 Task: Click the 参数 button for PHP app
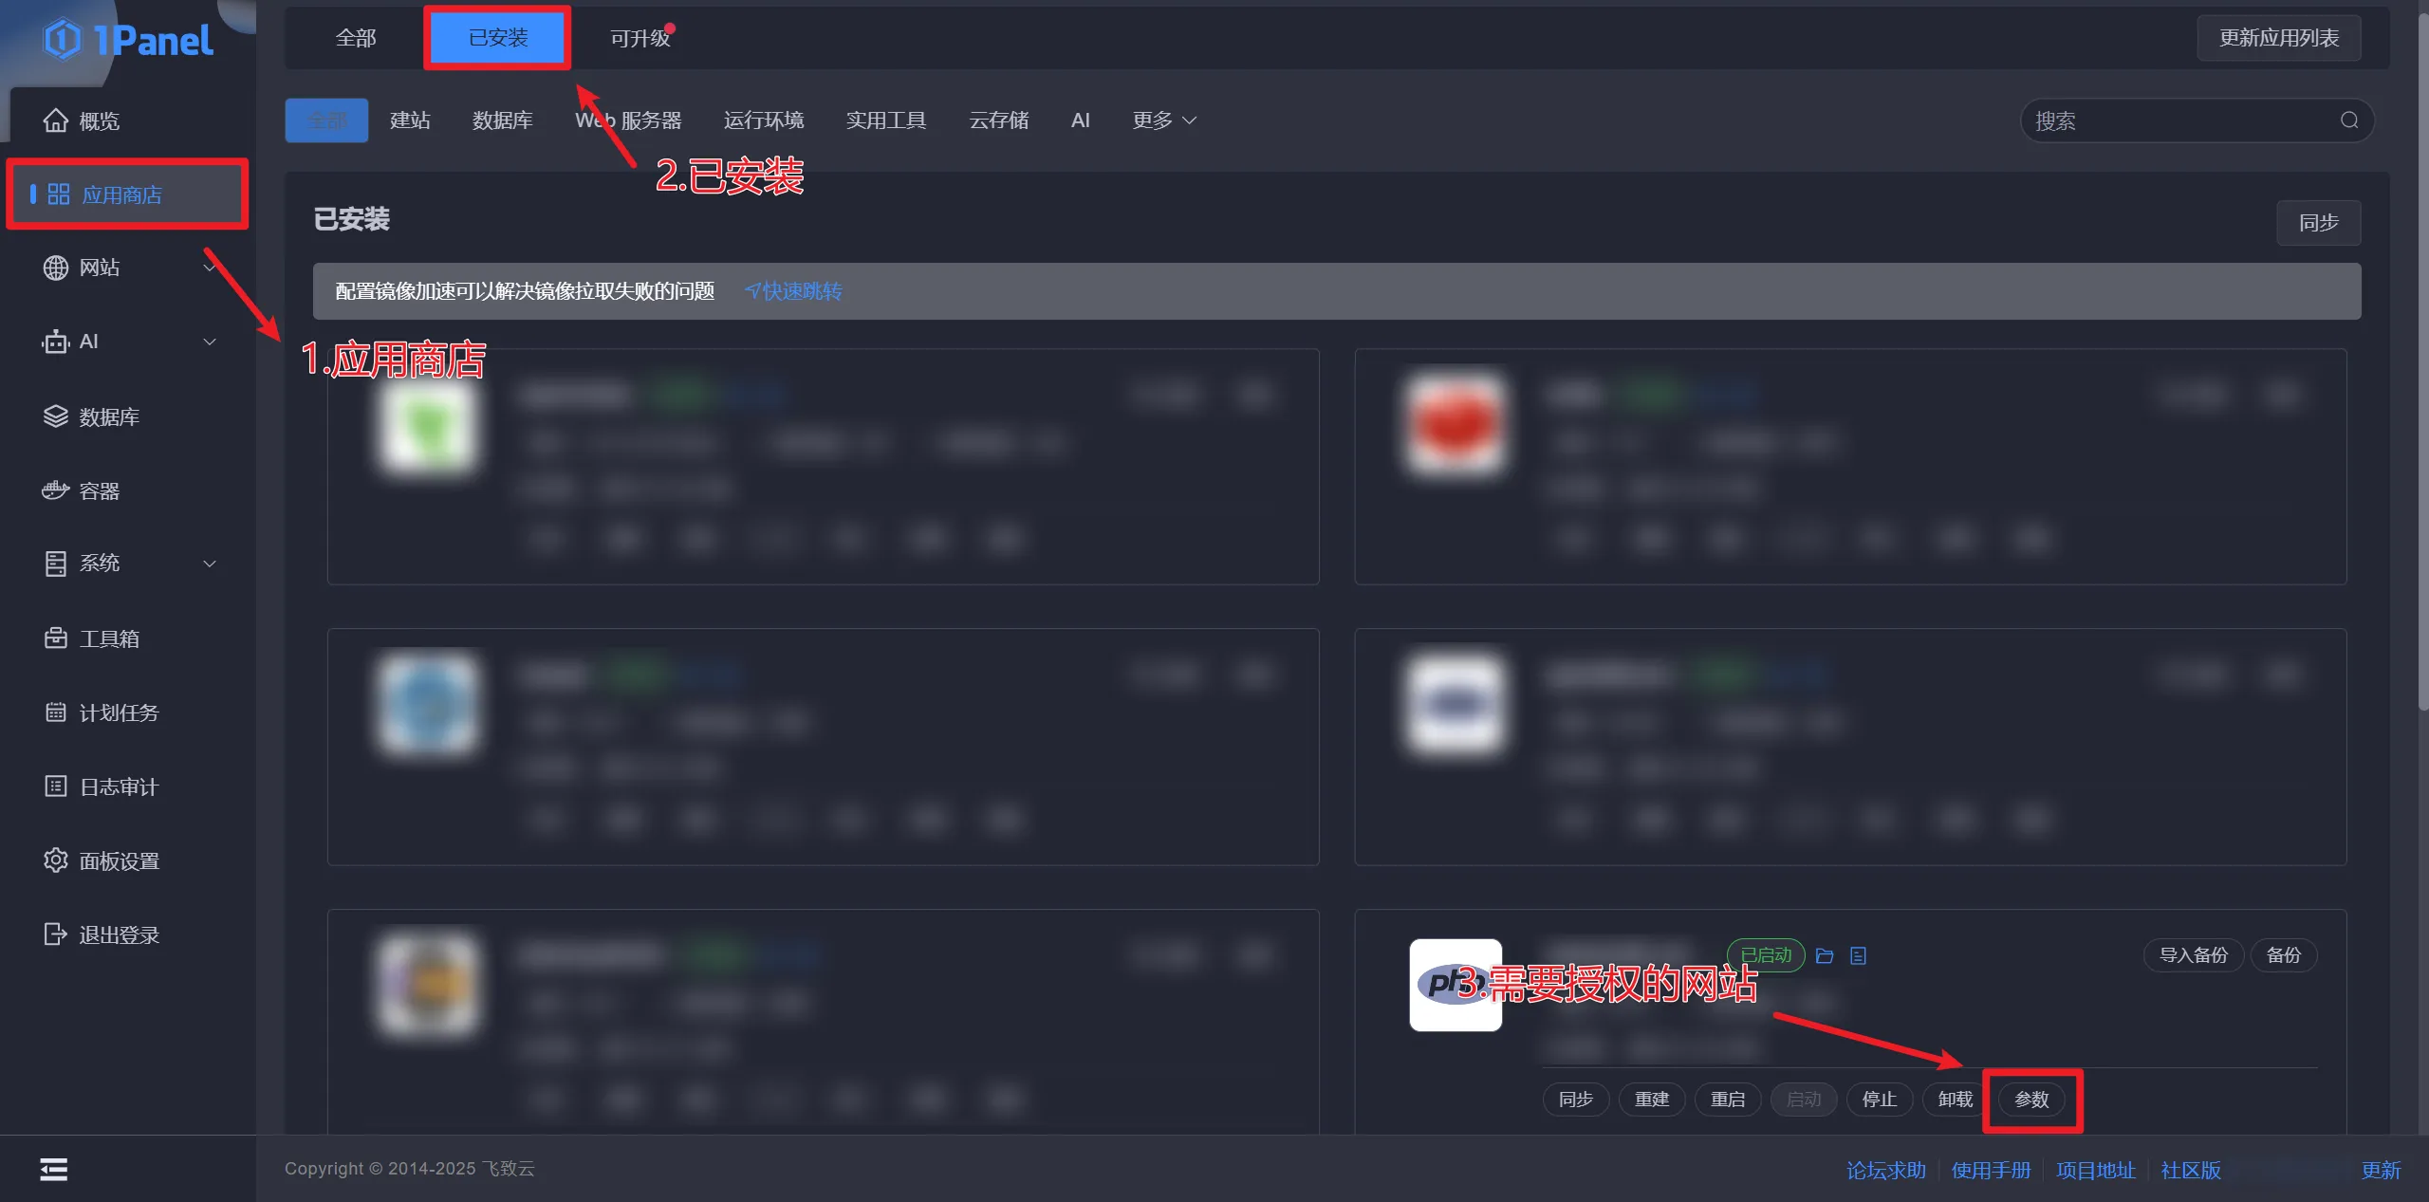pos(2030,1100)
